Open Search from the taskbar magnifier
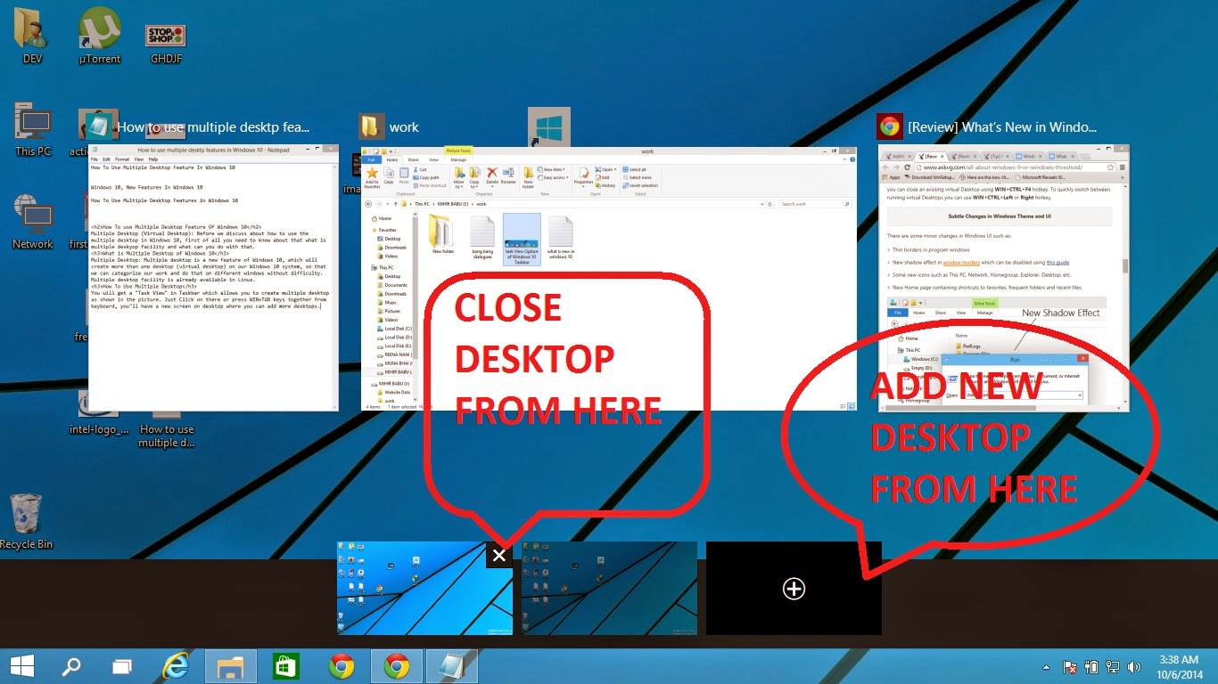1218x684 pixels. pos(70,666)
